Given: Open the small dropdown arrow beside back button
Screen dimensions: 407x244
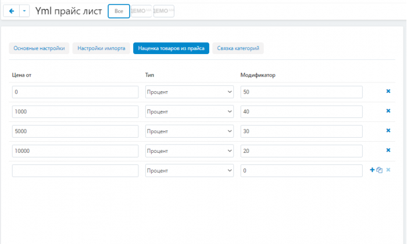Looking at the screenshot, I should (x=24, y=11).
